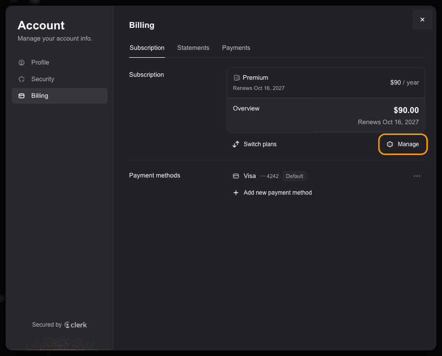Screen dimensions: 442x356
Task: Click the Visa 4242 card number
Action: [269, 176]
